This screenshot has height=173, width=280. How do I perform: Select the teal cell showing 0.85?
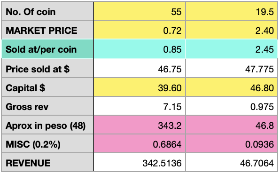click(140, 49)
